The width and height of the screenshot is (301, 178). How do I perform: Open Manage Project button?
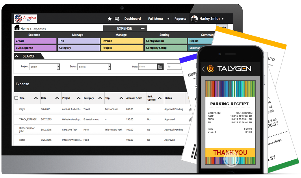pos(122,48)
